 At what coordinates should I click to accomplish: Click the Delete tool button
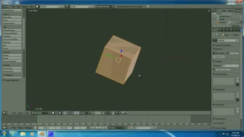pos(12,55)
